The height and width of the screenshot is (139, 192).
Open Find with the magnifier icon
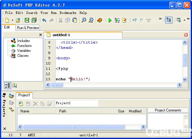coord(84,20)
